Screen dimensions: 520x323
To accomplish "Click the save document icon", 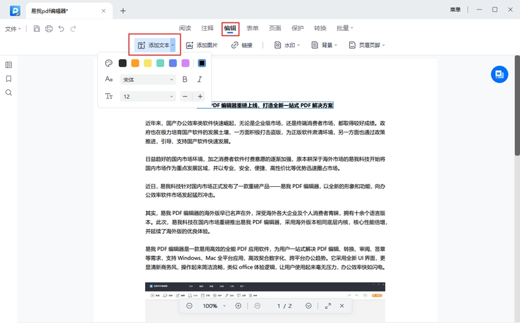I will point(37,29).
